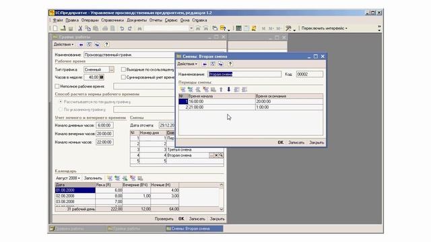Click the delete row icon in Календарь toolbar

[133, 178]
